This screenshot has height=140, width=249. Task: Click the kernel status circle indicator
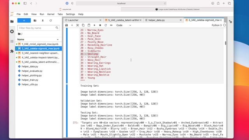pos(224,25)
